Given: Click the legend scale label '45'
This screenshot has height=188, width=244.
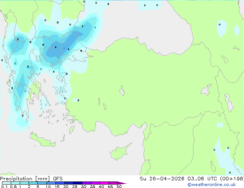Looking at the screenshot, I should 110,186.
